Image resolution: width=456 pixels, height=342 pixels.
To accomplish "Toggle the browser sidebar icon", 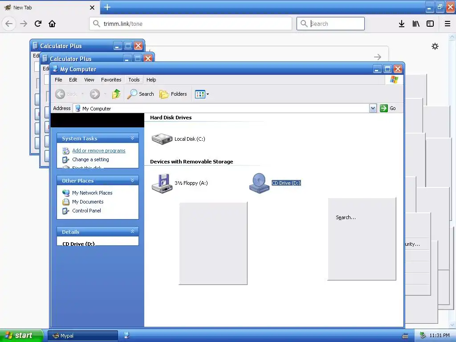I will (x=430, y=24).
